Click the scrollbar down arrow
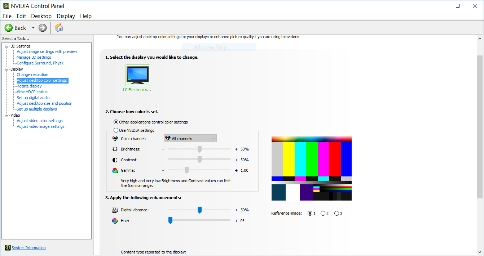This screenshot has width=484, height=256. click(480, 252)
